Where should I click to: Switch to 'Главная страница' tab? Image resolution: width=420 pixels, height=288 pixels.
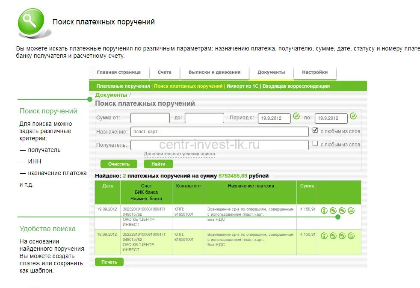tap(118, 72)
